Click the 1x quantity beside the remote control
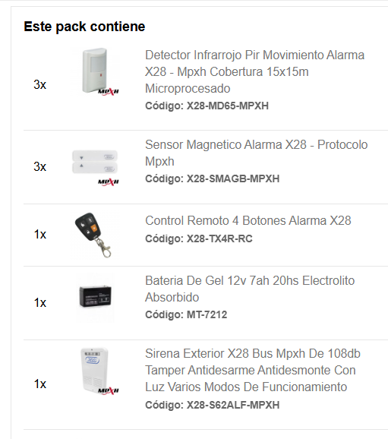Viewport: 388px width, 439px height. pyautogui.click(x=39, y=235)
